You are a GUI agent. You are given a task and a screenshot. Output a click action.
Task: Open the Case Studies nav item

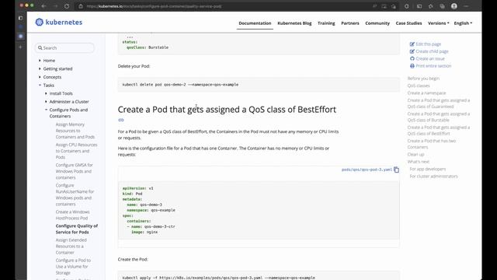click(x=408, y=23)
